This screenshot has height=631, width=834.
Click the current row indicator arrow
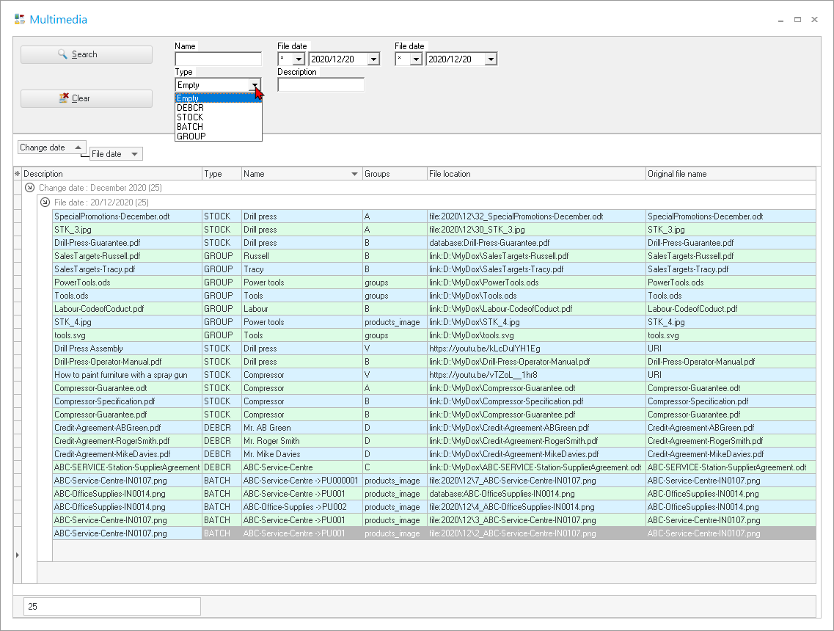pyautogui.click(x=18, y=555)
